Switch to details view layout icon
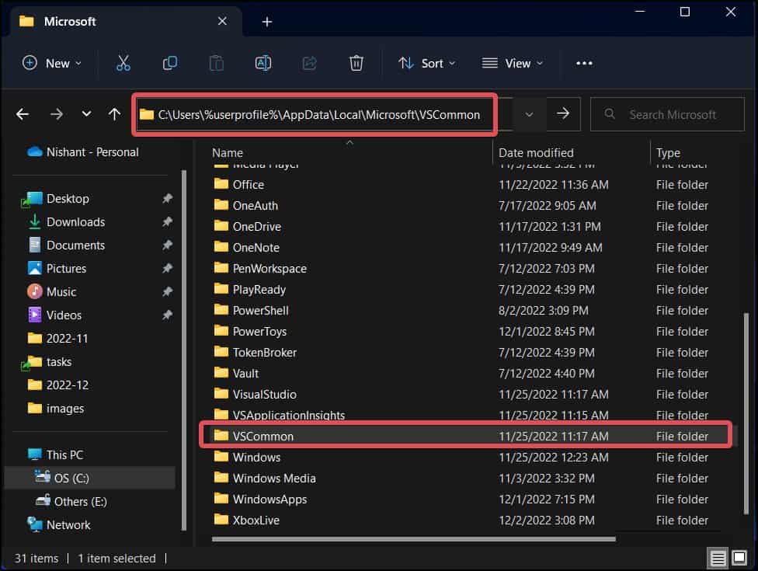 718,558
